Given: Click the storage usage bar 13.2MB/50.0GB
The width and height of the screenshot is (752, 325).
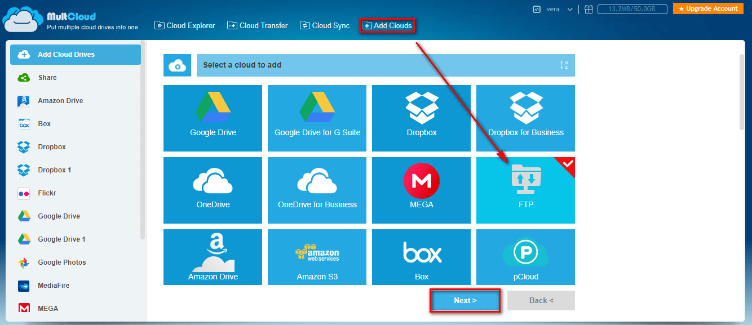Looking at the screenshot, I should click(x=632, y=9).
